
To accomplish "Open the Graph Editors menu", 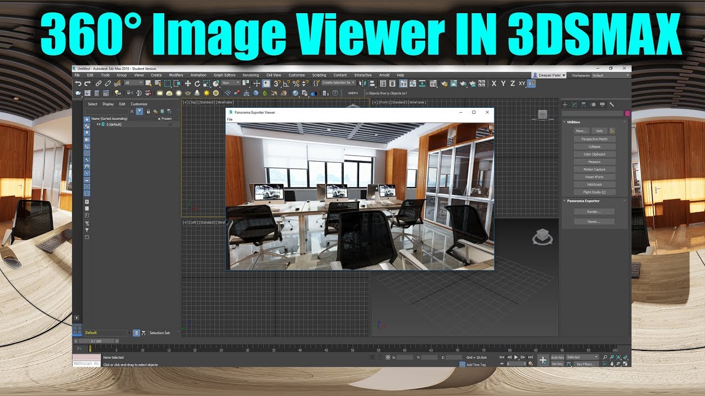I will [225, 75].
